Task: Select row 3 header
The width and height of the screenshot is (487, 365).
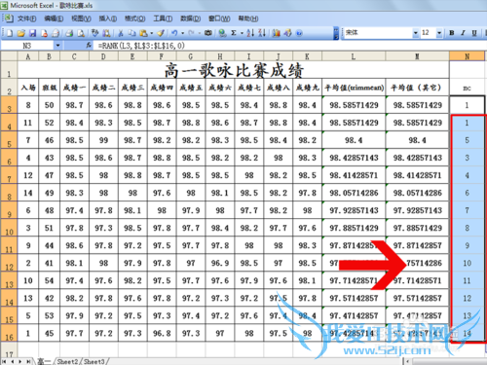Action: 9,105
